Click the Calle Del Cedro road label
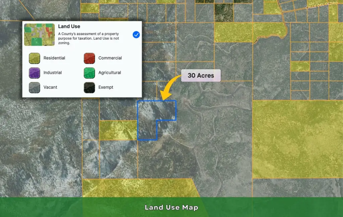 pyautogui.click(x=320, y=6)
